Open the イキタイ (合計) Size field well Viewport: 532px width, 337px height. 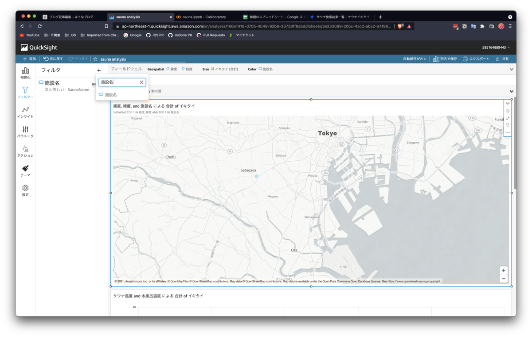pyautogui.click(x=225, y=69)
